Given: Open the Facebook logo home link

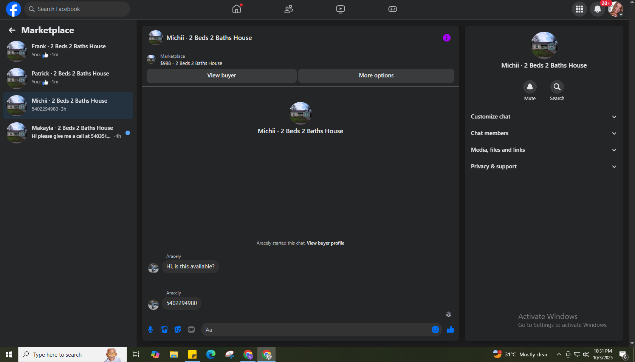Looking at the screenshot, I should point(14,9).
